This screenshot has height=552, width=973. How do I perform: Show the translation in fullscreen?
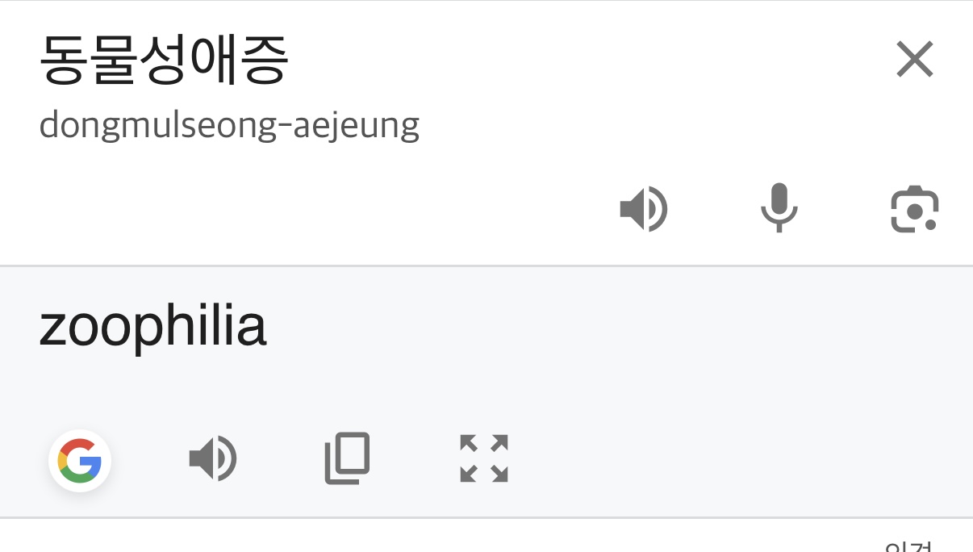tap(483, 458)
